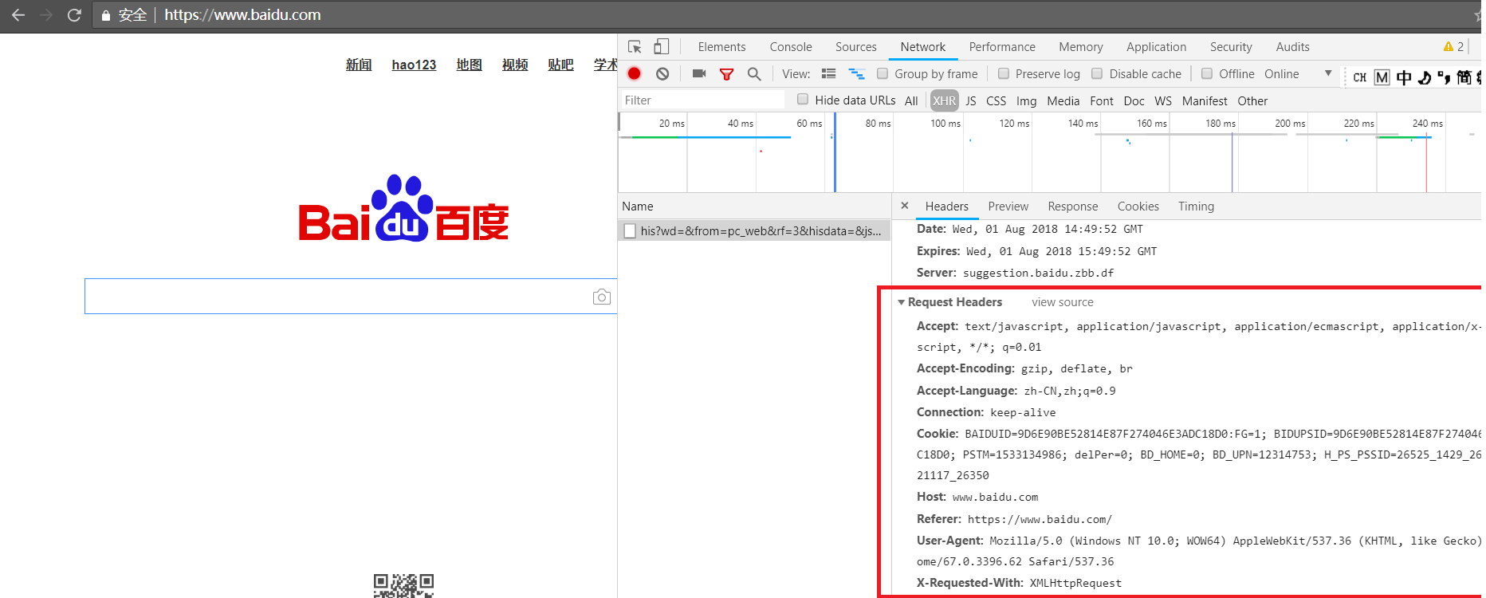Viewport: 1486px width, 598px height.
Task: Clear the network log
Action: 662,73
